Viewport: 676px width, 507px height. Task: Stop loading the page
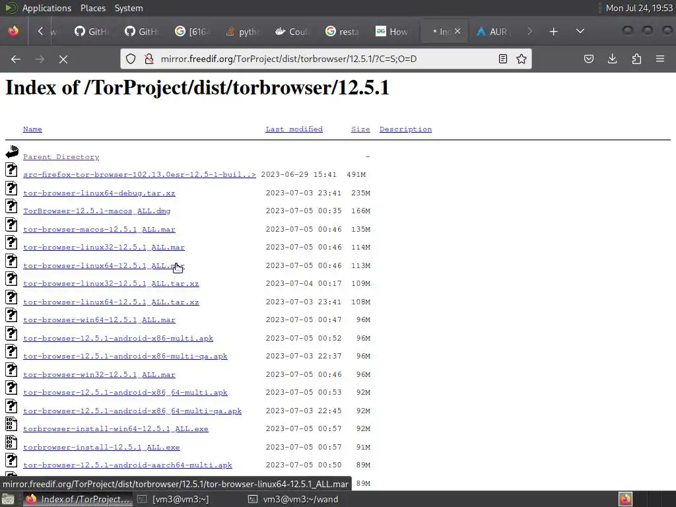(63, 59)
